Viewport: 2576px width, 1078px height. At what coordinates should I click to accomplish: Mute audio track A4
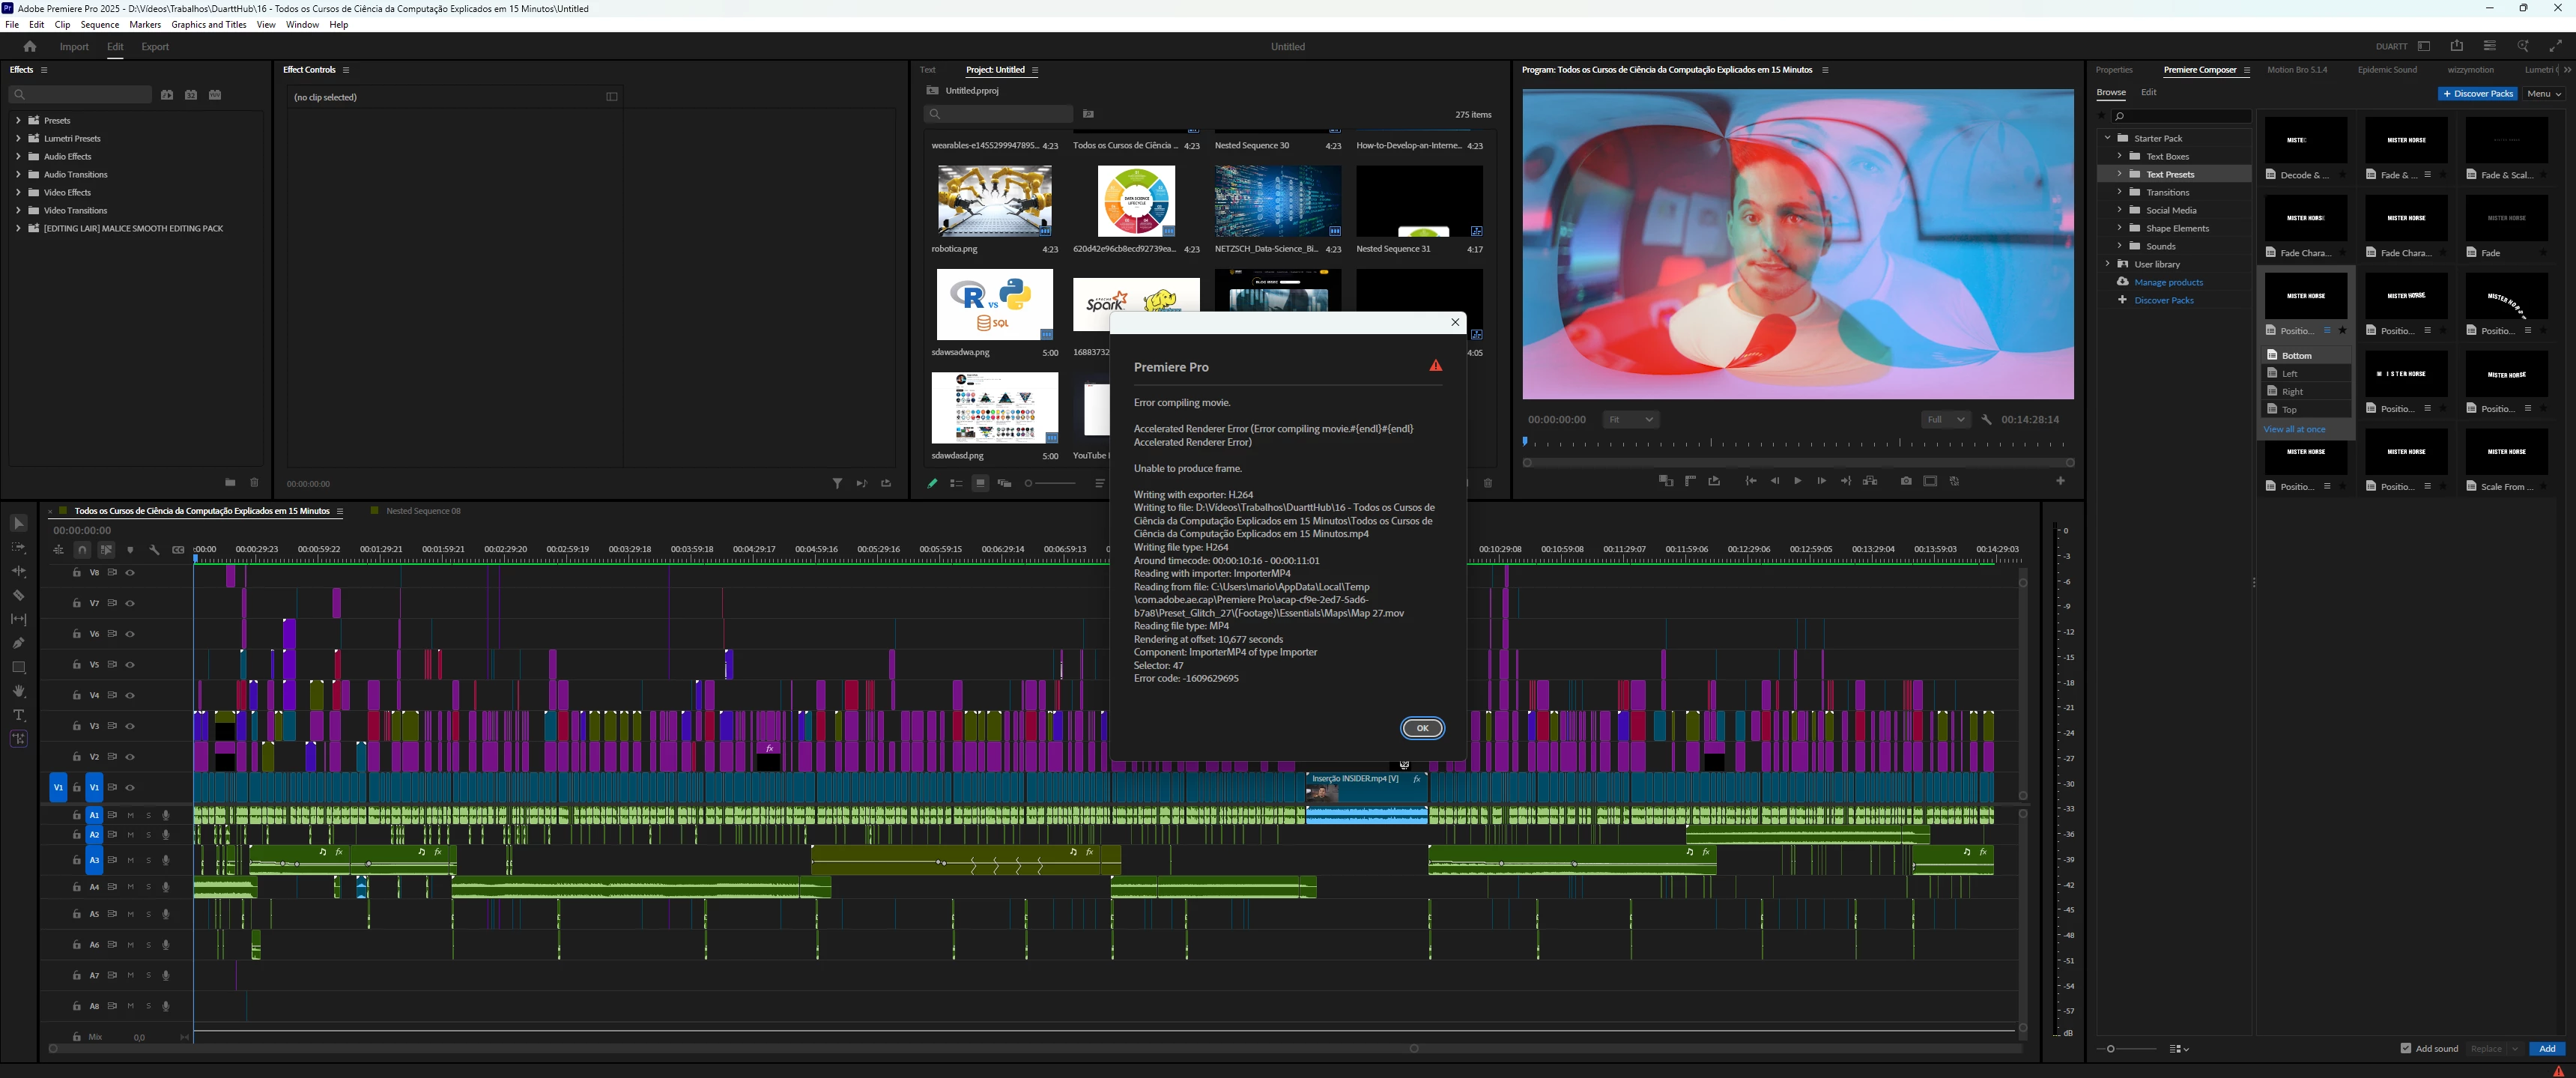point(130,887)
